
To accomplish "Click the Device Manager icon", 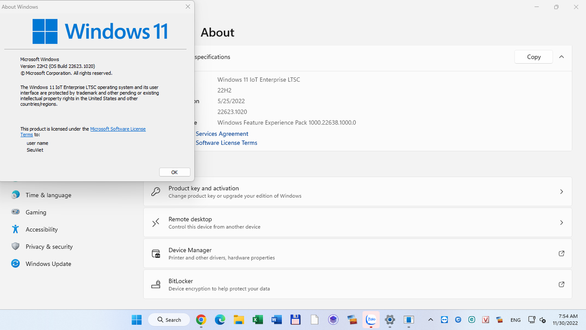I will 156,253.
